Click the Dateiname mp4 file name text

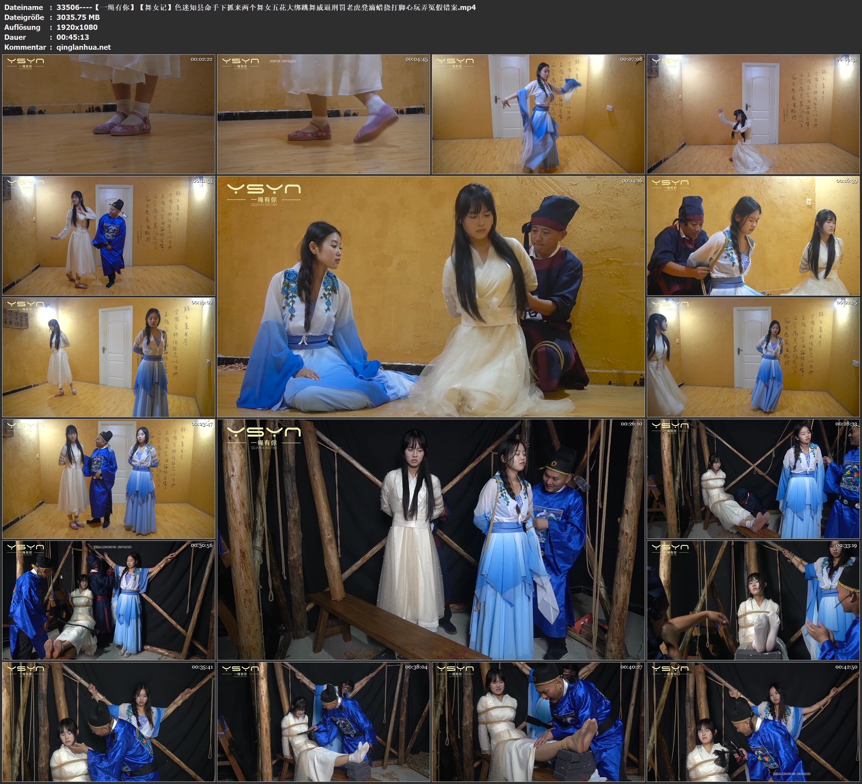[x=266, y=7]
